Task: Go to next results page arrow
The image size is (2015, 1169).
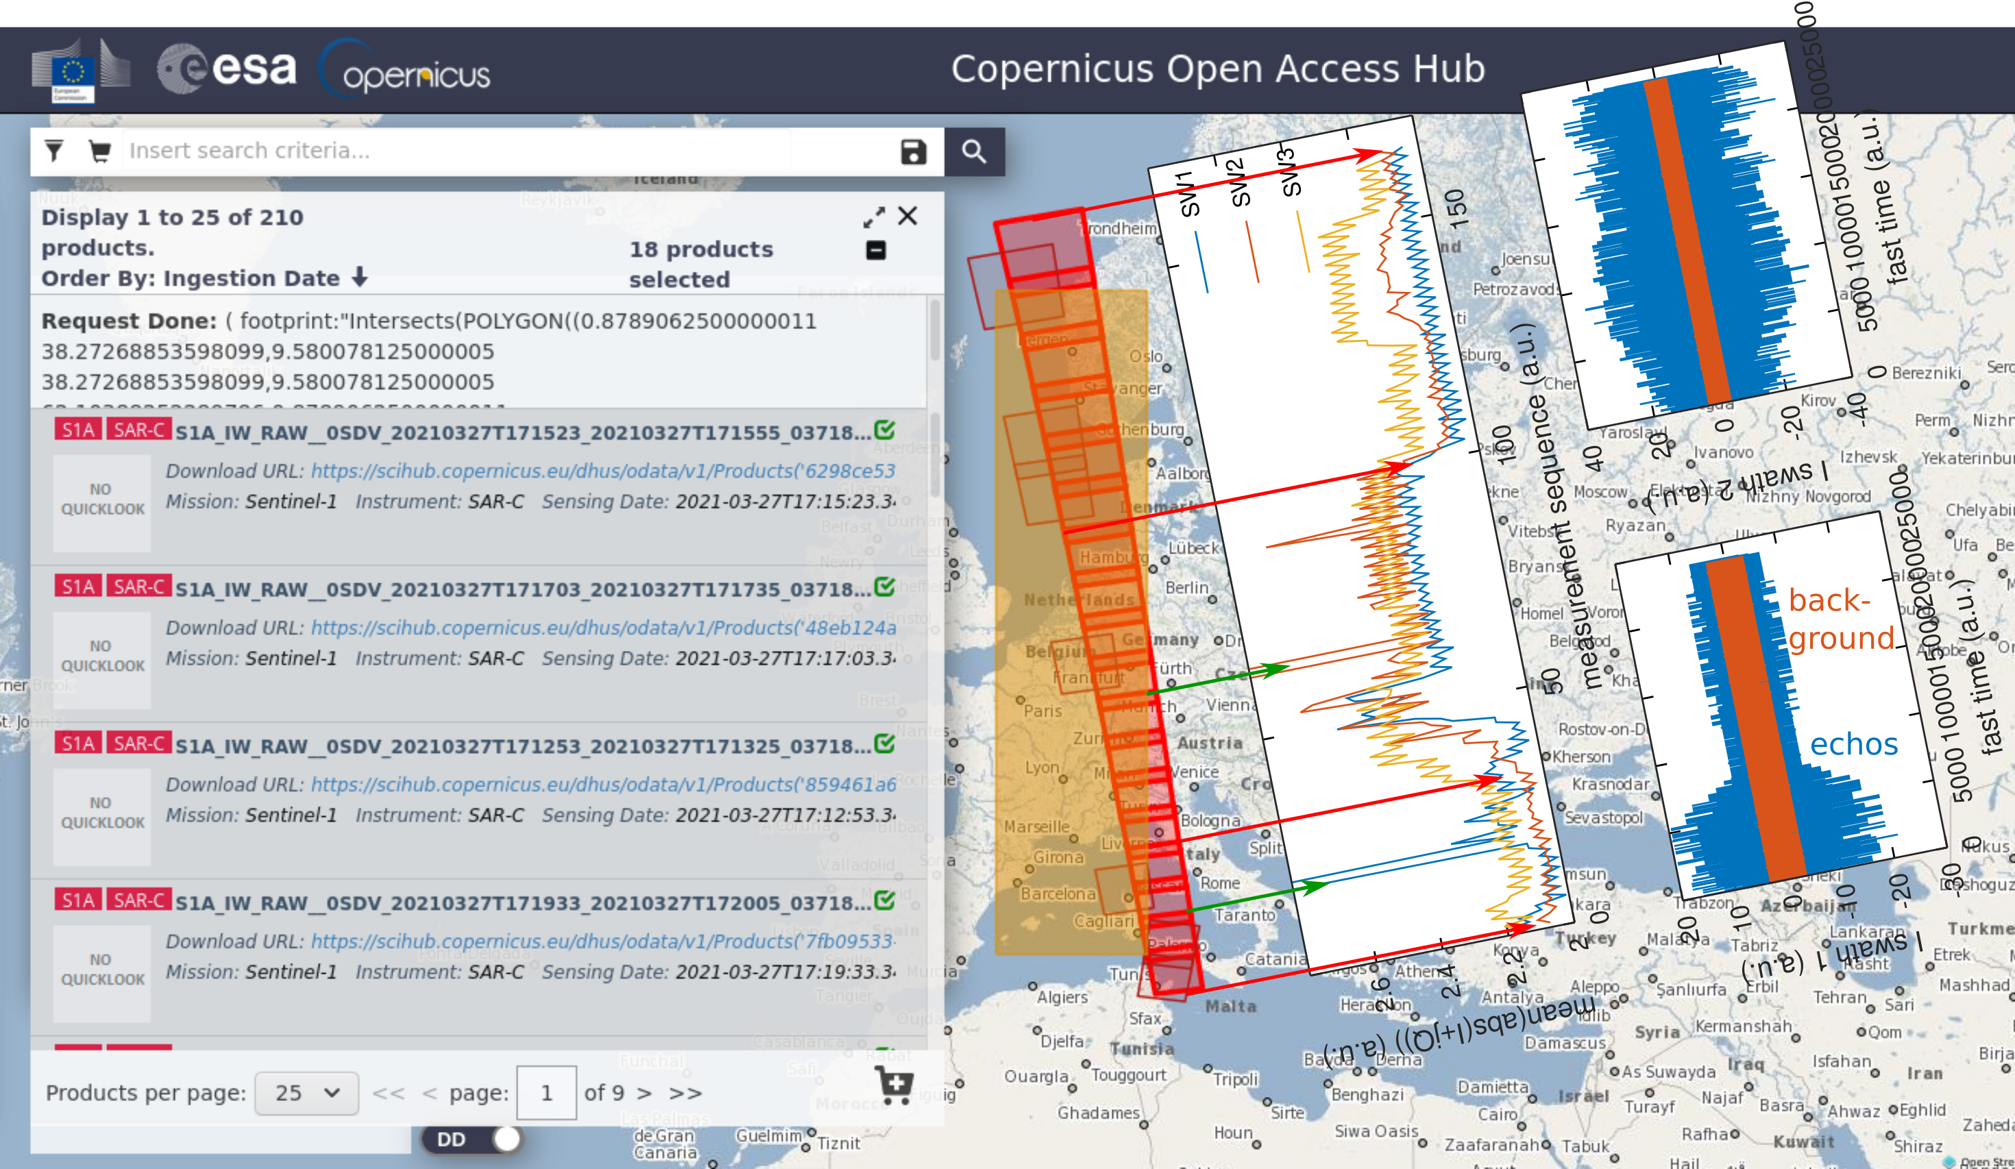Action: (x=644, y=1093)
